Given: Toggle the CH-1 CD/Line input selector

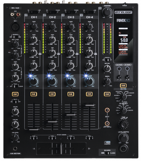Looking at the screenshot, I should [x=34, y=13].
